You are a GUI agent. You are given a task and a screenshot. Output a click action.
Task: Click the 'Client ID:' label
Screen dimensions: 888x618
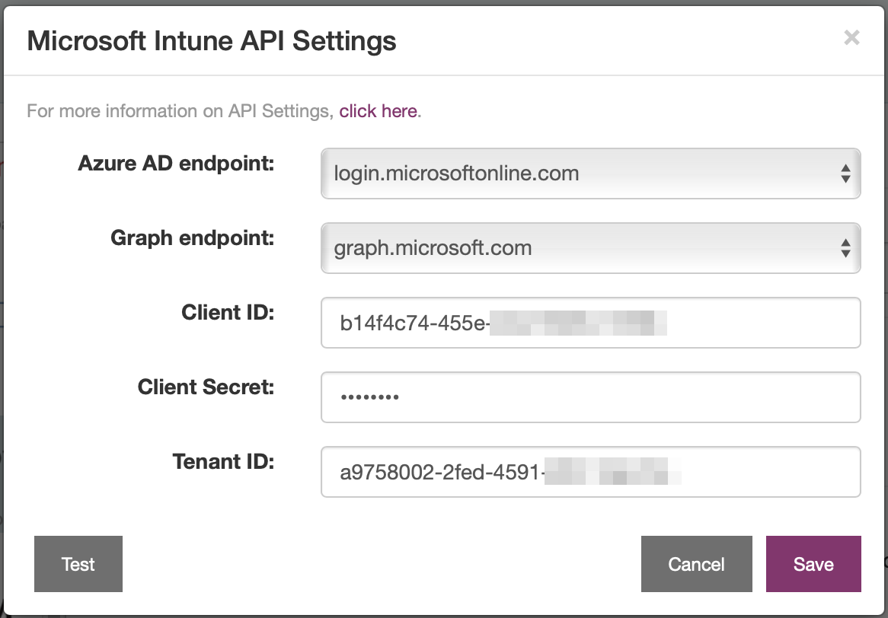tap(228, 312)
